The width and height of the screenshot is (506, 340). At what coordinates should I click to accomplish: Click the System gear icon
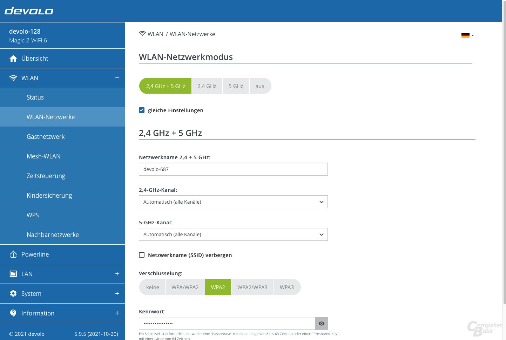tap(13, 293)
